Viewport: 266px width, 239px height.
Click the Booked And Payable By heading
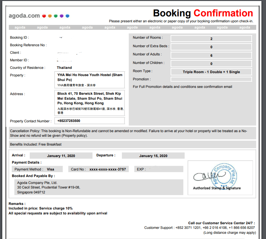(x=33, y=176)
